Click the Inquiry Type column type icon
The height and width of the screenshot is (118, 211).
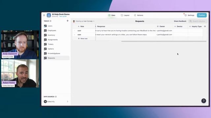(190, 26)
